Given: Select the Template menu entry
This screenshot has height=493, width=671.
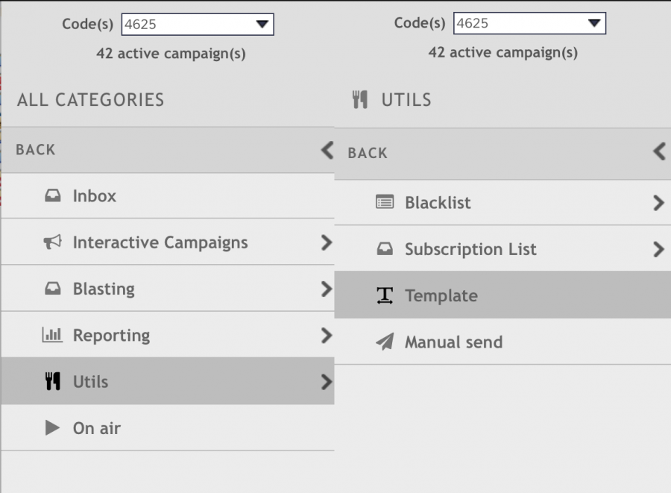Looking at the screenshot, I should tap(441, 296).
